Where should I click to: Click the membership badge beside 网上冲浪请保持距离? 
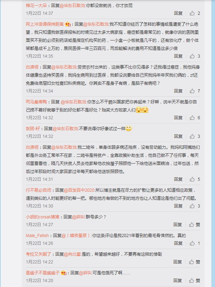(68, 24)
